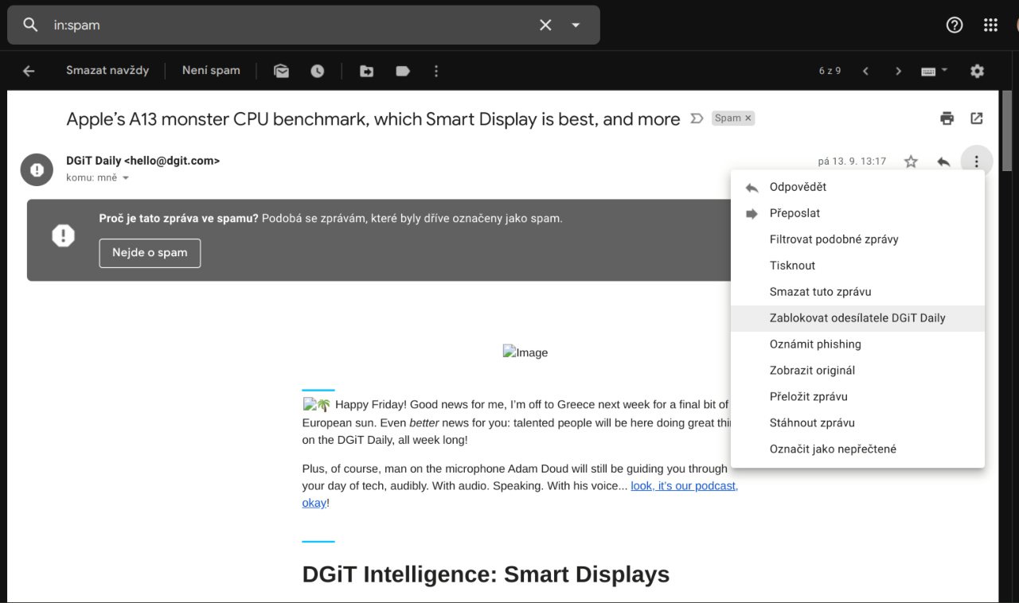The height and width of the screenshot is (603, 1019).
Task: Mark message as unread envelope icon
Action: click(281, 71)
